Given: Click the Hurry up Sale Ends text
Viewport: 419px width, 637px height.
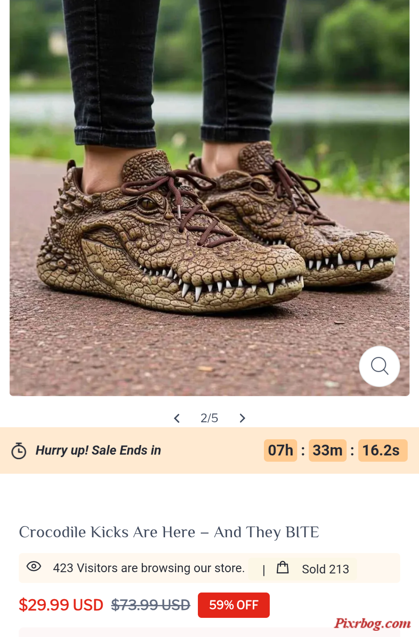Looking at the screenshot, I should [98, 450].
